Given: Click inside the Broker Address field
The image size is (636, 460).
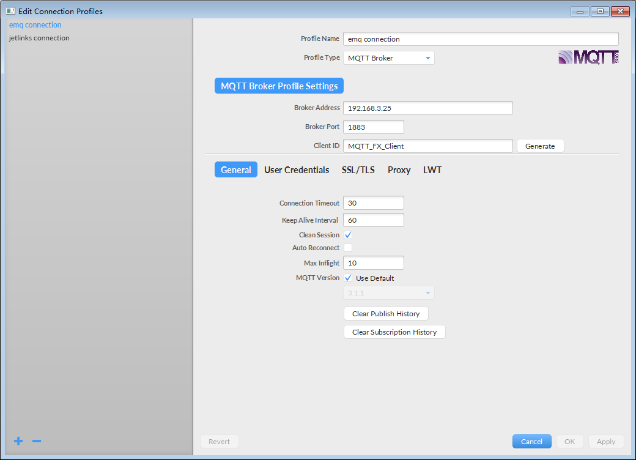Looking at the screenshot, I should pos(427,108).
